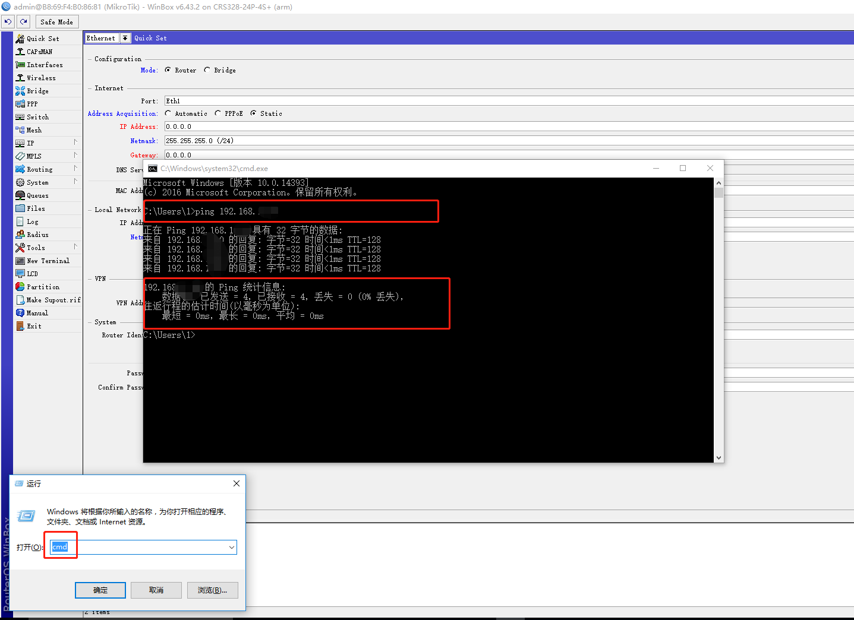The width and height of the screenshot is (854, 620).
Task: Open the LCD sidebar icon
Action: [20, 274]
